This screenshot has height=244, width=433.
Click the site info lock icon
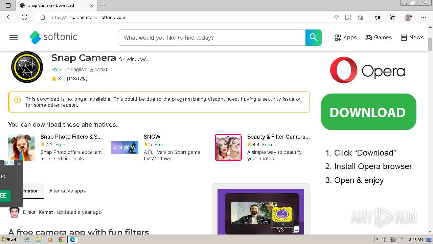(43, 17)
